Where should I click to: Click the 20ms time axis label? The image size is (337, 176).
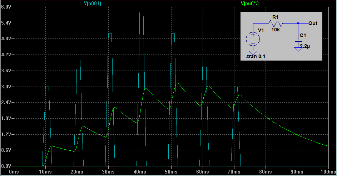click(x=77, y=172)
